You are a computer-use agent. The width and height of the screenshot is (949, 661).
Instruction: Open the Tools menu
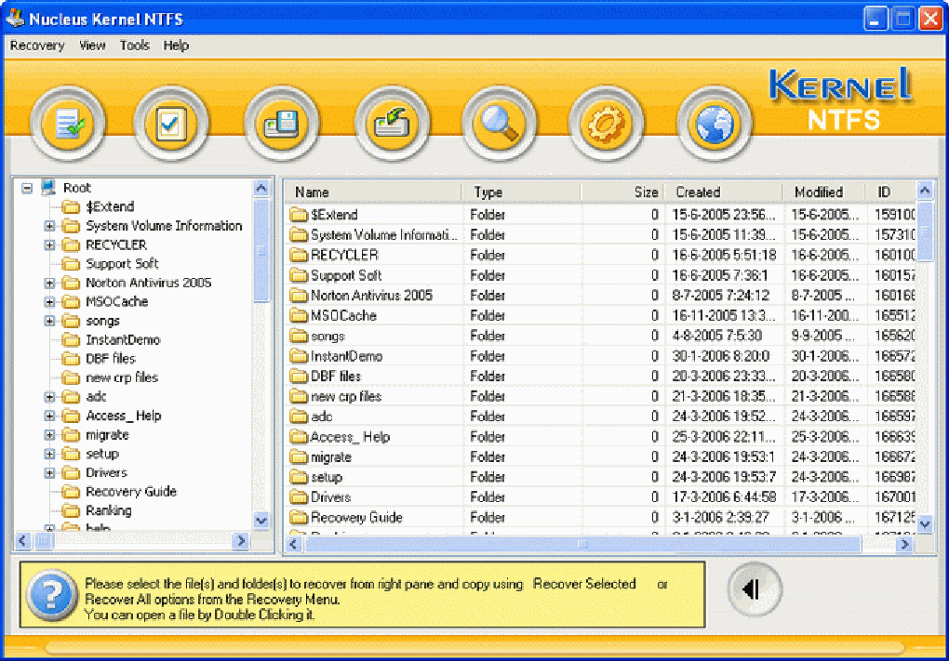pos(134,46)
